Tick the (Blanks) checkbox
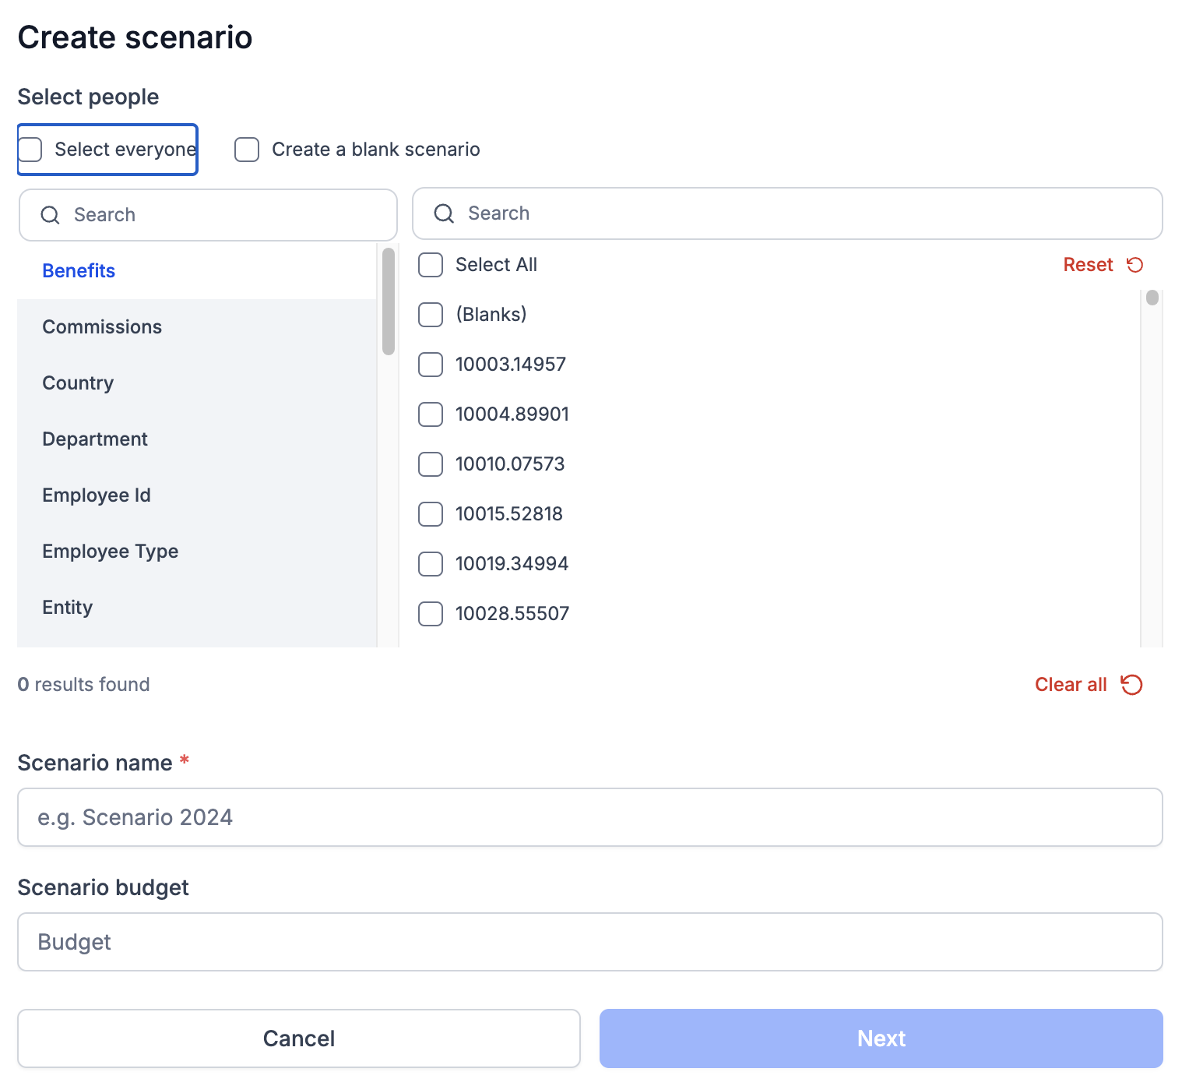This screenshot has height=1086, width=1182. (431, 315)
